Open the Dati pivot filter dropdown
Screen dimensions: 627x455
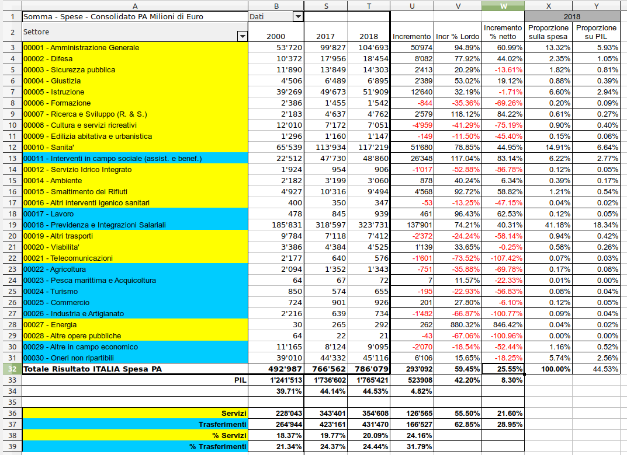(x=298, y=16)
